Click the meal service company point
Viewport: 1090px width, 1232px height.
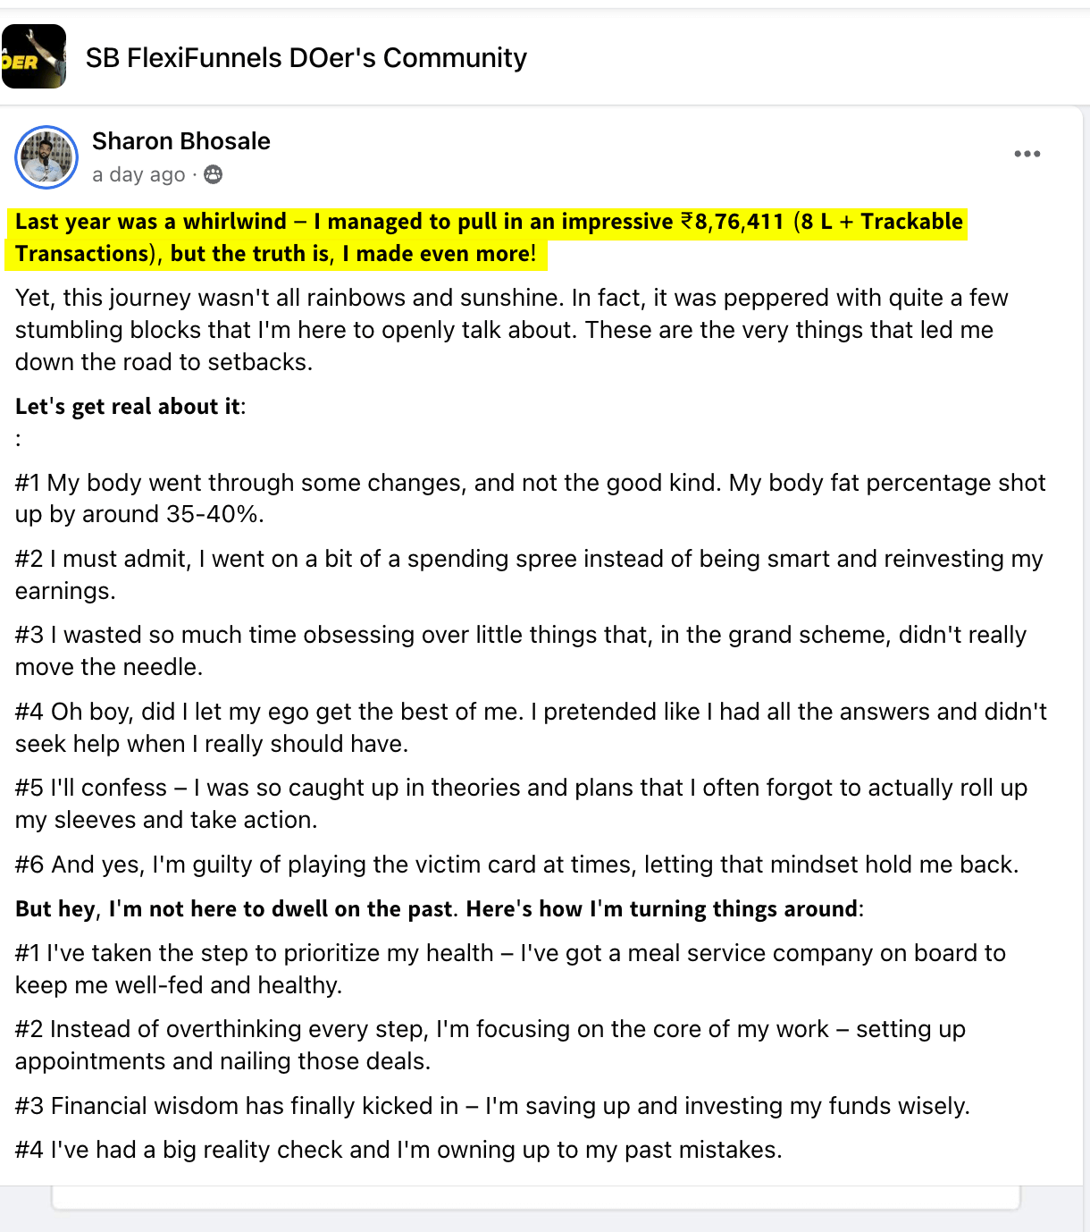coord(510,968)
